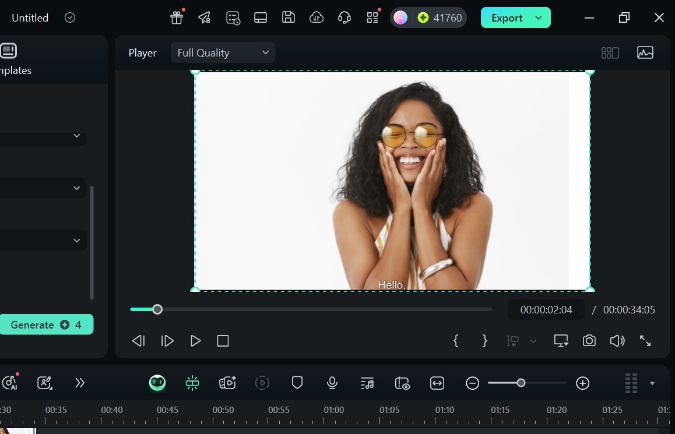Click the total duration 00:00:34:05 text
This screenshot has width=675, height=434.
coord(629,310)
